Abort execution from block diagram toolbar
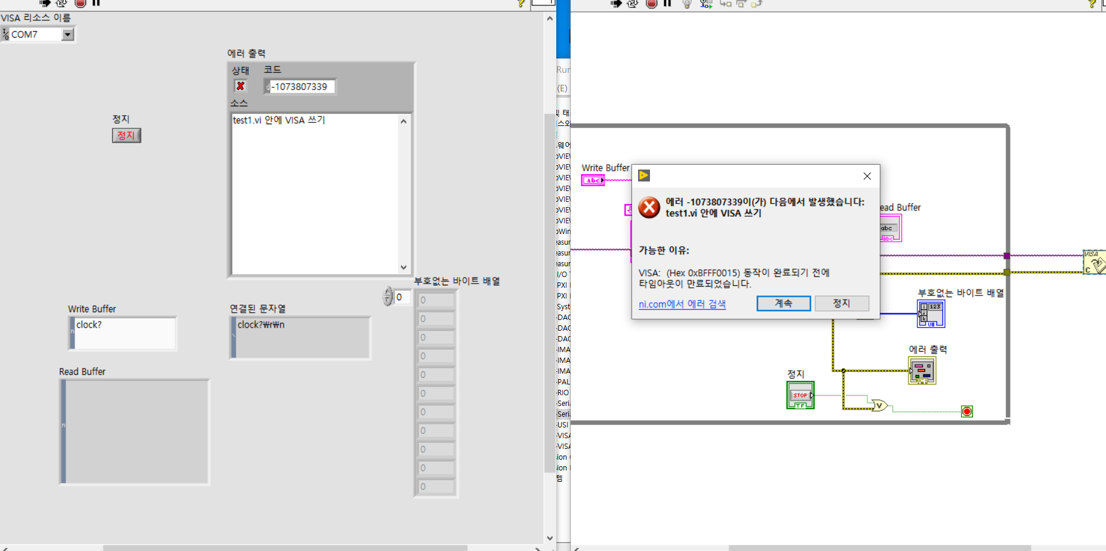1106x551 pixels. pos(652,3)
